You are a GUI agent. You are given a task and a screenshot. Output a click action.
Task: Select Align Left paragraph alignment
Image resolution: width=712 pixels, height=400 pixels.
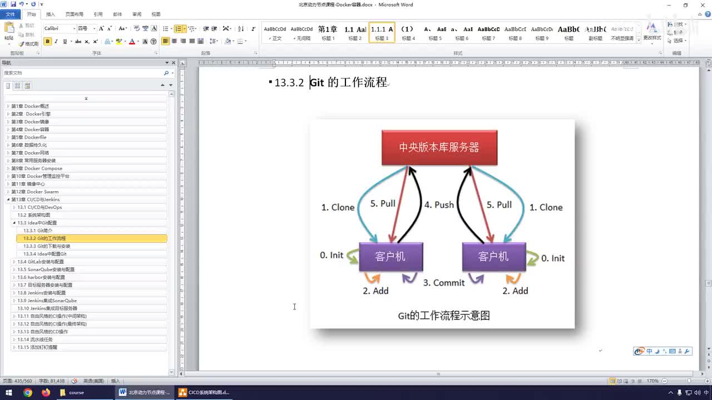(x=166, y=41)
